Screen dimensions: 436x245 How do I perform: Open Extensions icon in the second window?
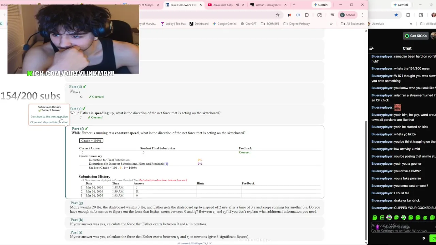coord(408,15)
